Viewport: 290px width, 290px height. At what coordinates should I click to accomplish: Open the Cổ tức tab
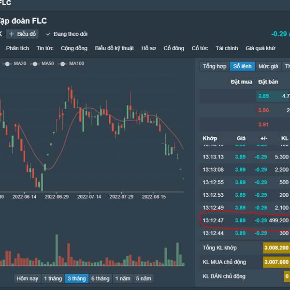(200, 48)
